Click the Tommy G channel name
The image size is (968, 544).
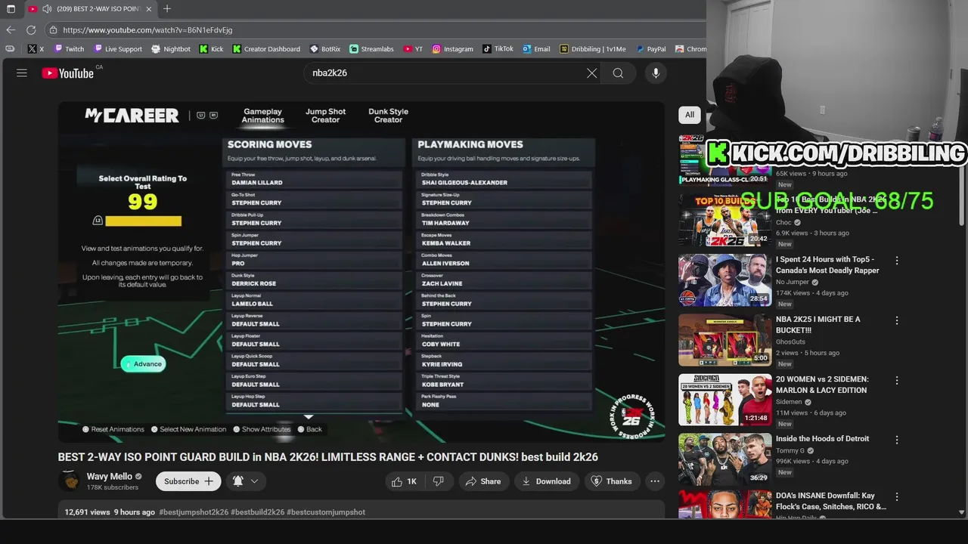click(x=792, y=451)
